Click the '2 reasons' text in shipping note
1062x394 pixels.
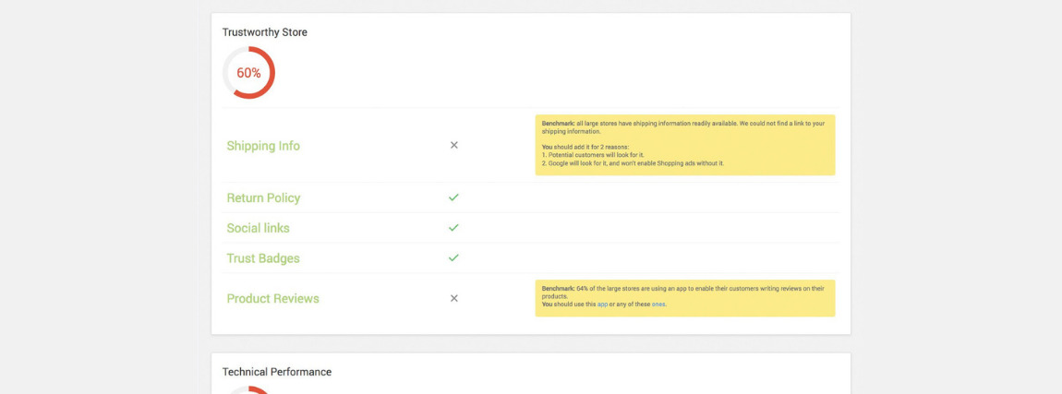612,148
